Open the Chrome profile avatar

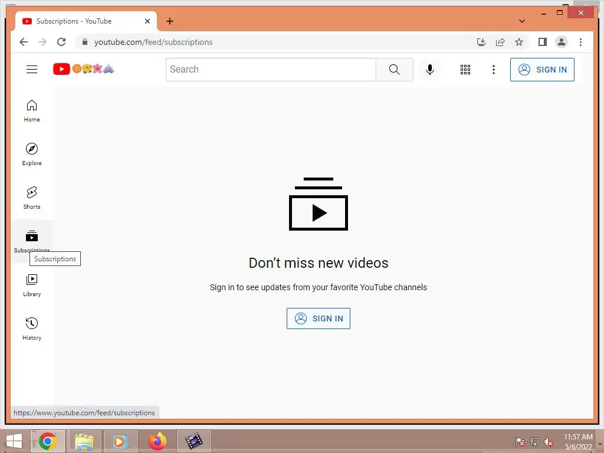tap(562, 42)
